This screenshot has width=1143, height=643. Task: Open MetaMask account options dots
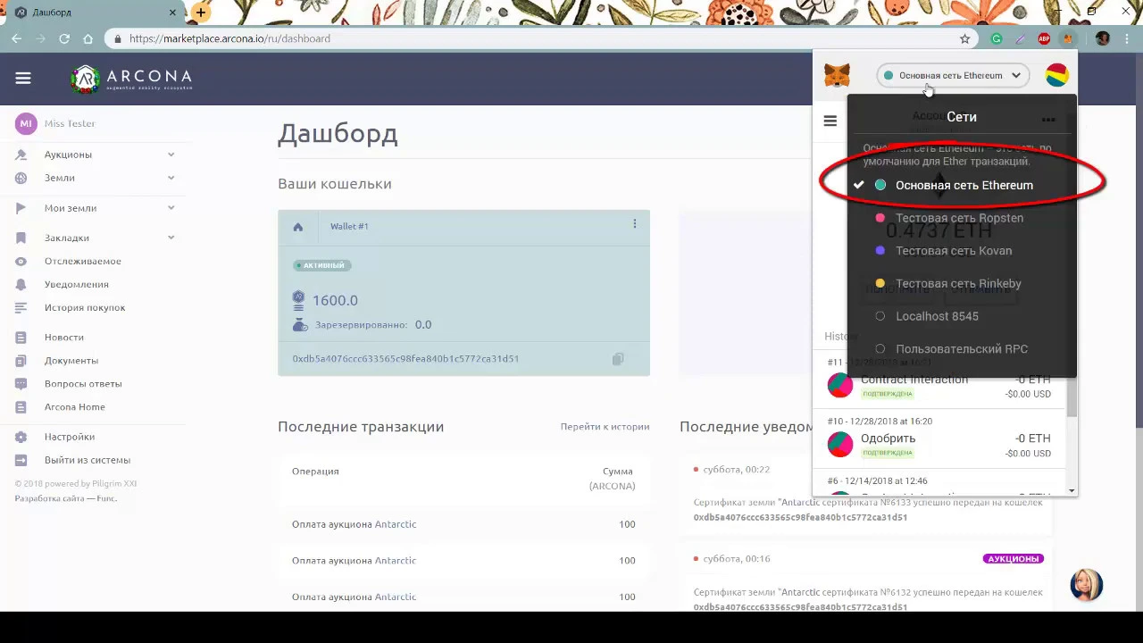tap(1048, 120)
